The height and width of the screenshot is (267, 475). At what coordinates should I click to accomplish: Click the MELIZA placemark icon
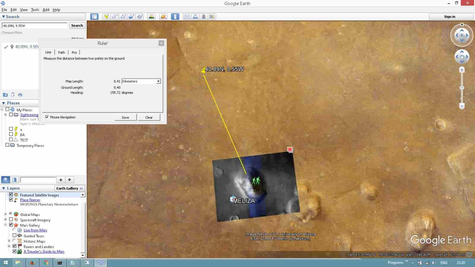tap(233, 199)
